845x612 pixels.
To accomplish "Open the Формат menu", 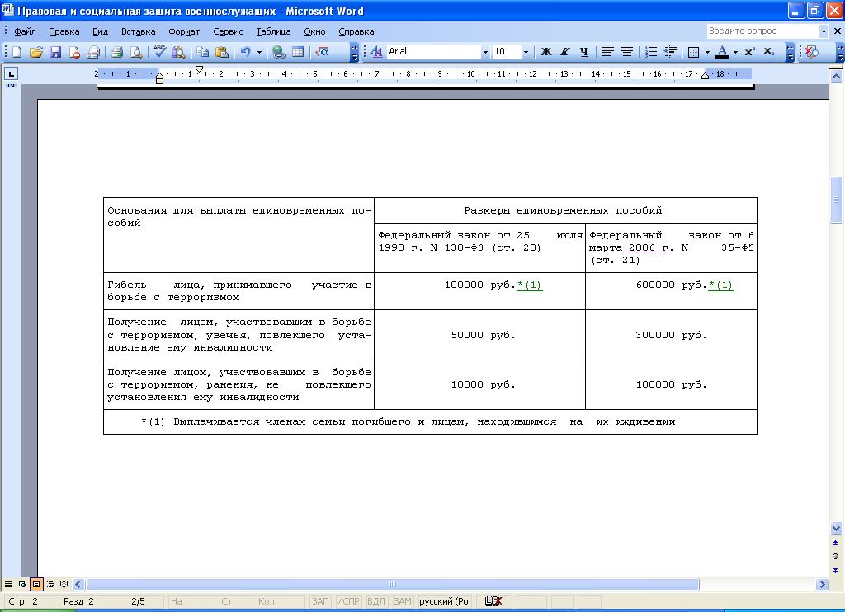I will click(x=184, y=31).
